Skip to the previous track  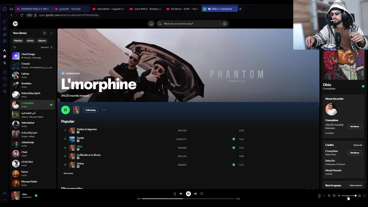[181, 194]
